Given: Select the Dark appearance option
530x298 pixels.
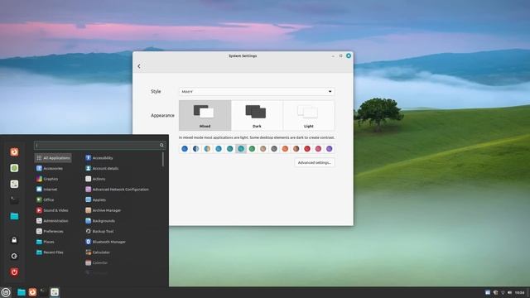Looking at the screenshot, I should (257, 115).
